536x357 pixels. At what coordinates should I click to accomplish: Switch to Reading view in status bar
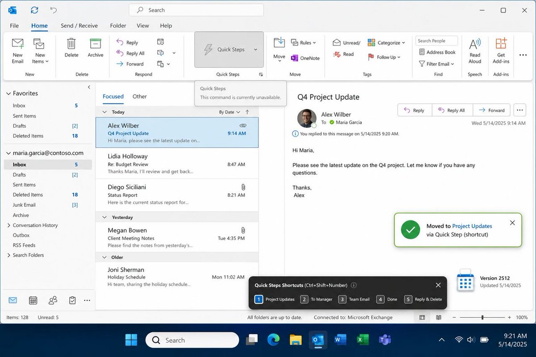439,317
